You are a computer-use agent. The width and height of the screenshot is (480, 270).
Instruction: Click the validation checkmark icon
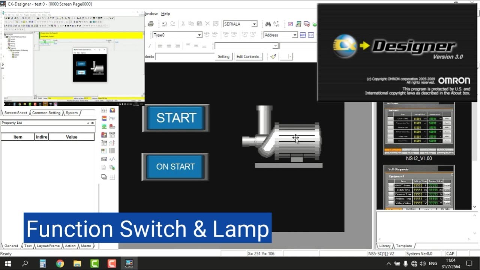click(x=290, y=24)
